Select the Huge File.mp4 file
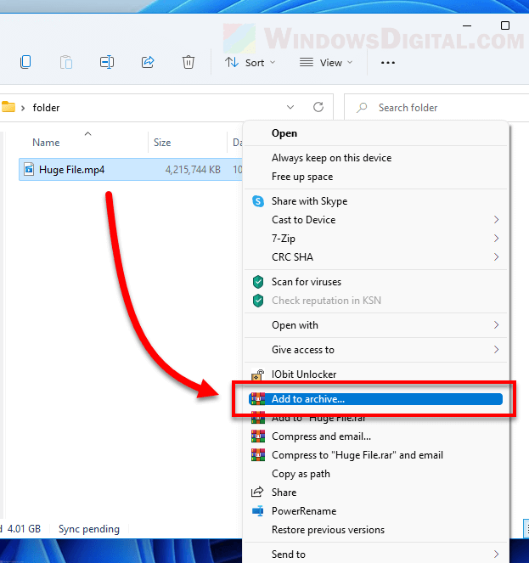This screenshot has height=563, width=529. 131,170
